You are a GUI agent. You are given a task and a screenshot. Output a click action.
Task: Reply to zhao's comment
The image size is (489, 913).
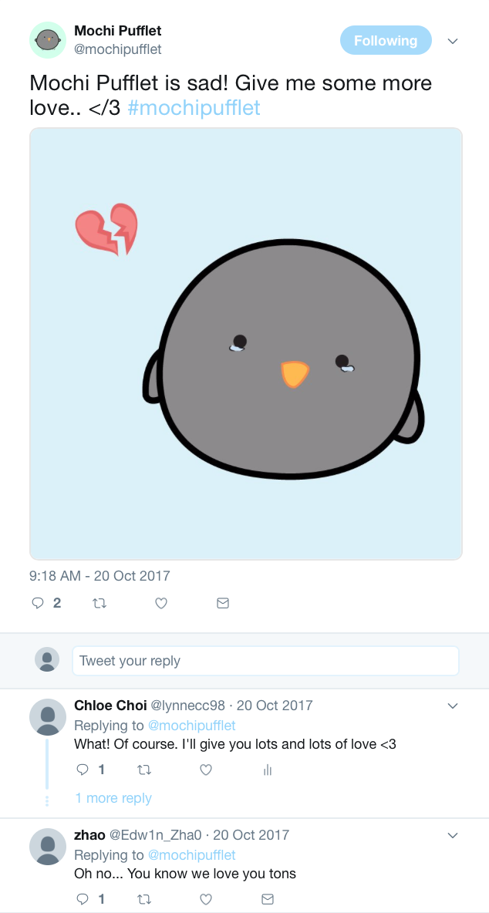(x=83, y=899)
